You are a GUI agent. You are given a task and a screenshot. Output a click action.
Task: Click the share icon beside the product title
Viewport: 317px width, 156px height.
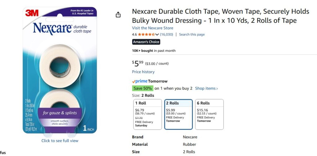tap(118, 14)
